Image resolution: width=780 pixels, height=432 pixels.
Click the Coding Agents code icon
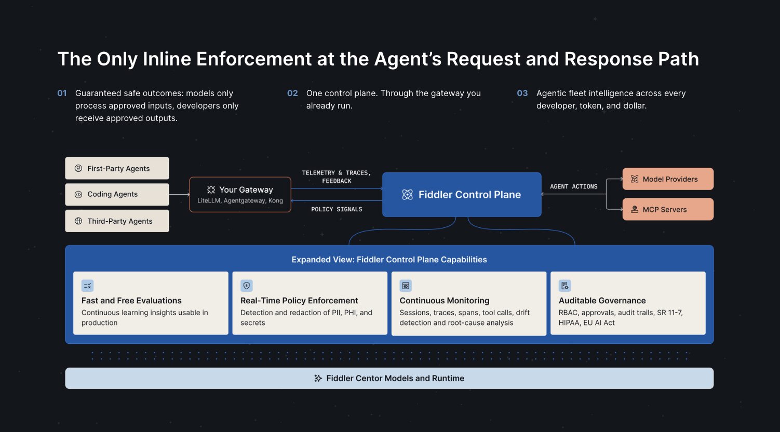click(x=78, y=194)
